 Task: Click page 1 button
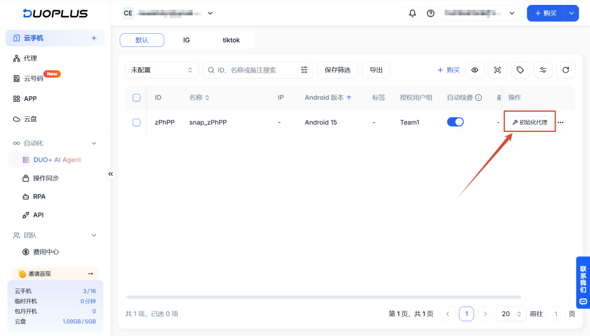[466, 314]
